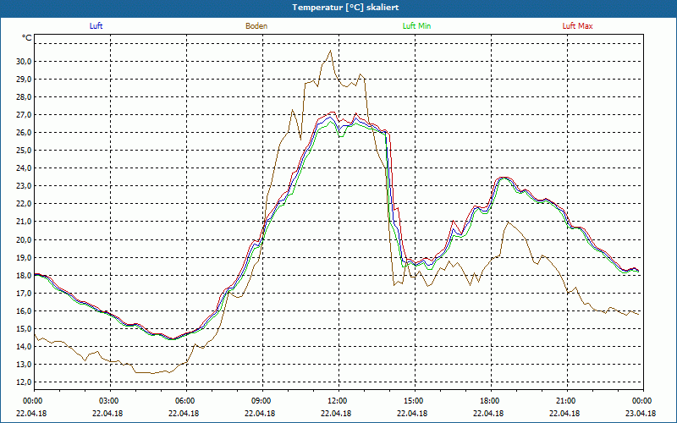Image resolution: width=677 pixels, height=423 pixels.
Task: Click the 23,0 y-axis value
Action: [x=25, y=186]
